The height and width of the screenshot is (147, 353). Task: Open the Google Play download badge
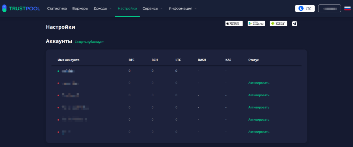[x=256, y=23]
